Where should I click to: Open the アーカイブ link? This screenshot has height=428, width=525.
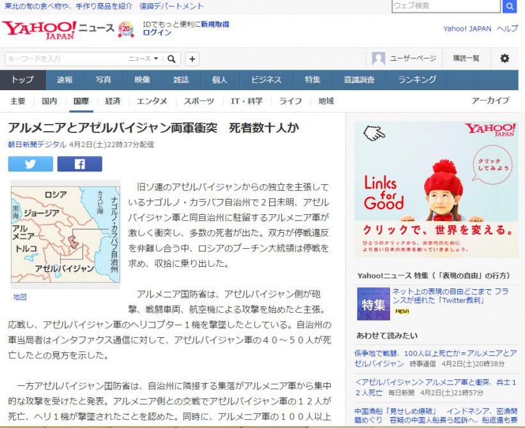point(490,100)
